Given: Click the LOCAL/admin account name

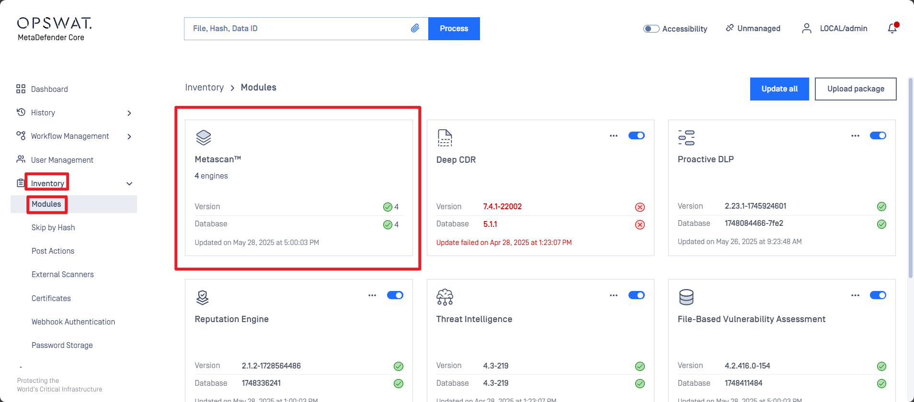Looking at the screenshot, I should click(x=844, y=28).
